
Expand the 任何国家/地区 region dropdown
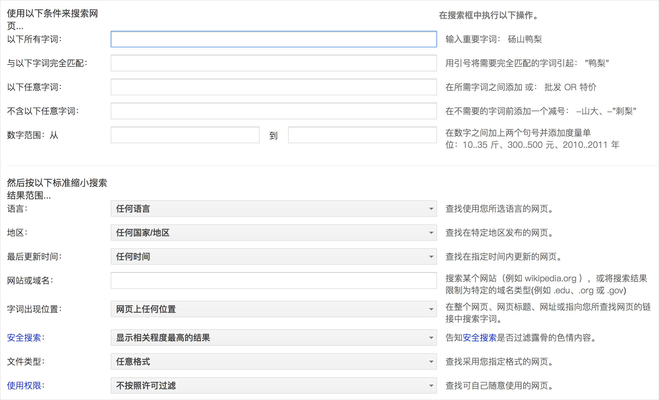click(273, 233)
